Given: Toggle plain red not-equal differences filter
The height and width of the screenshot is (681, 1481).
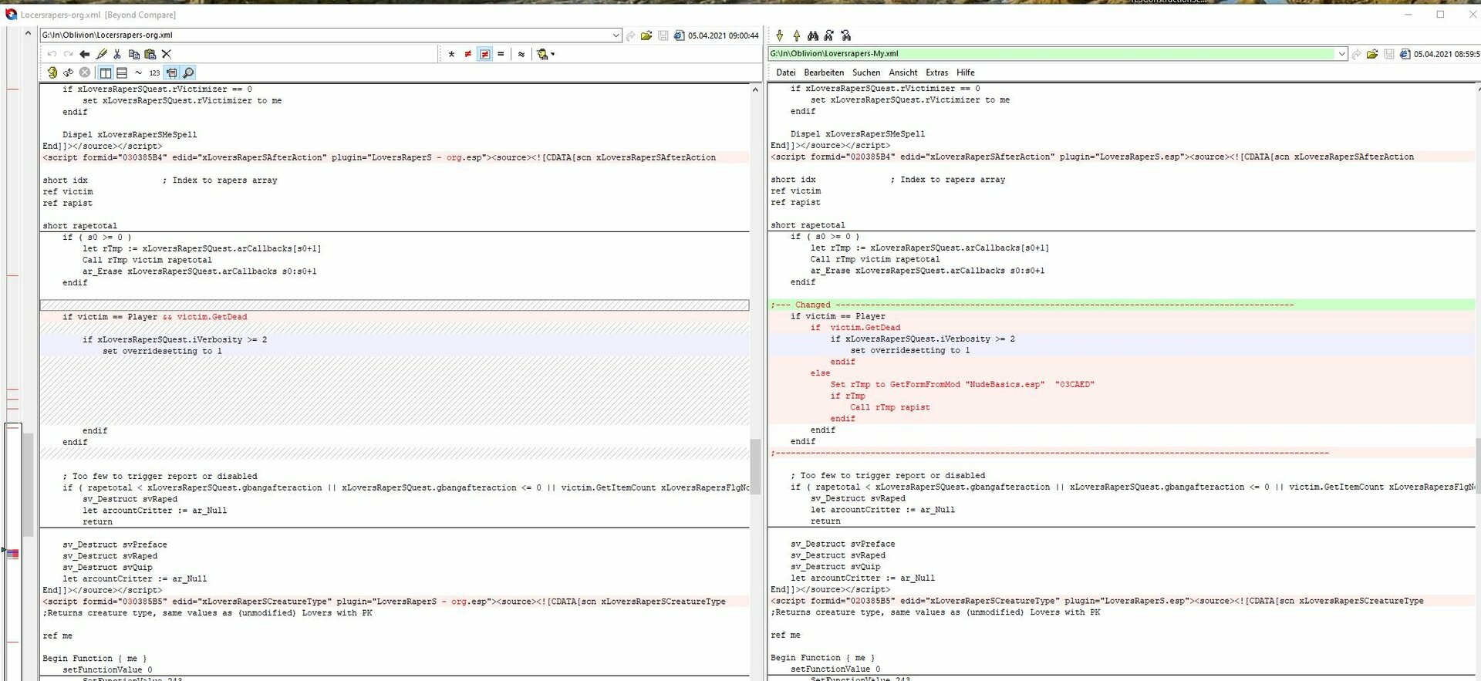Looking at the screenshot, I should click(x=468, y=54).
